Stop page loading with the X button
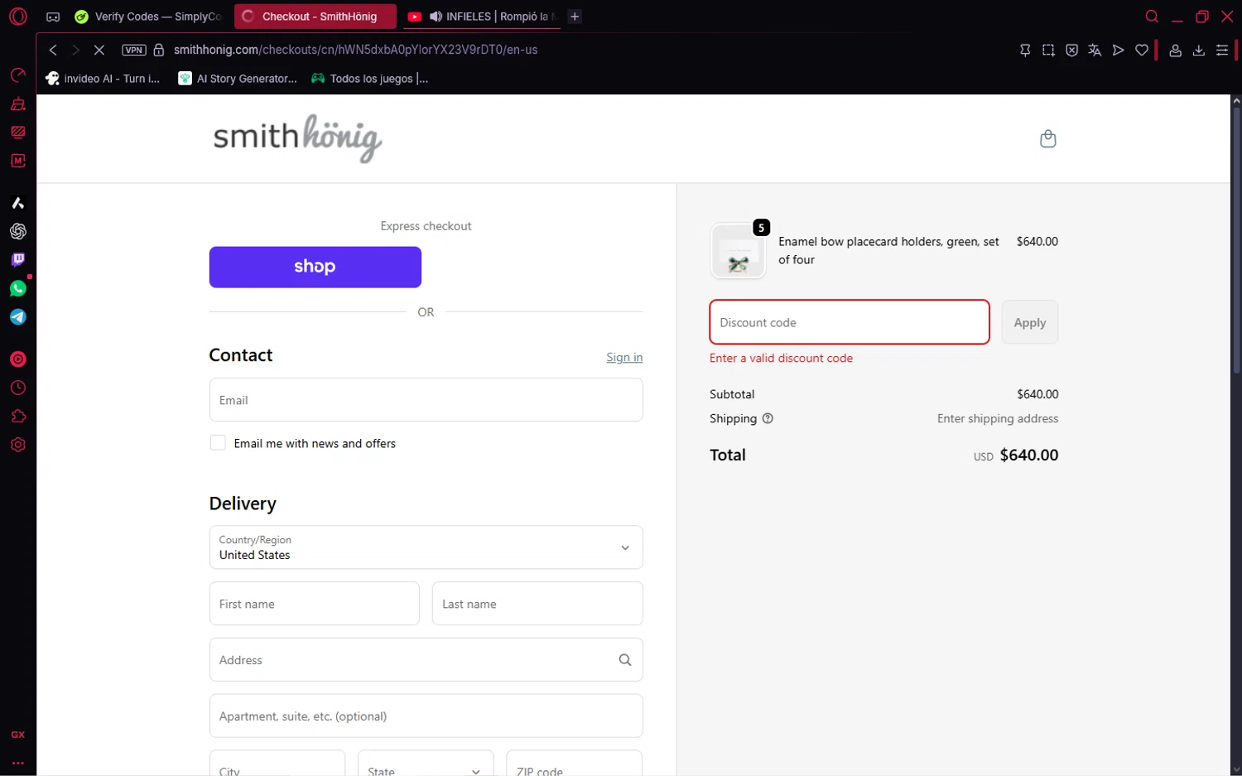This screenshot has height=776, width=1242. pos(99,50)
